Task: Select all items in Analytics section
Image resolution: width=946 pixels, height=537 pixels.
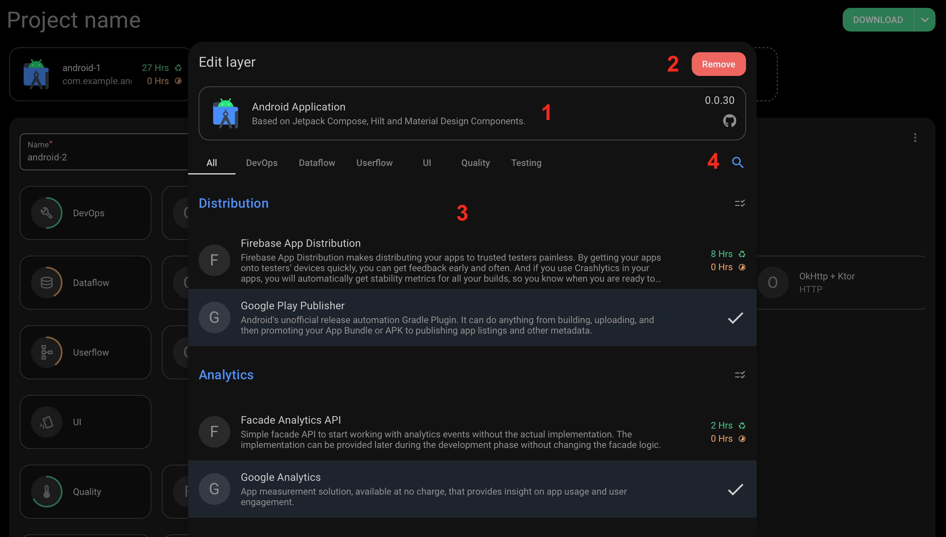Action: pyautogui.click(x=740, y=375)
